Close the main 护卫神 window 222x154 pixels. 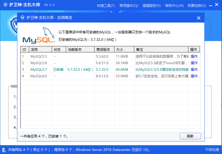point(217,5)
